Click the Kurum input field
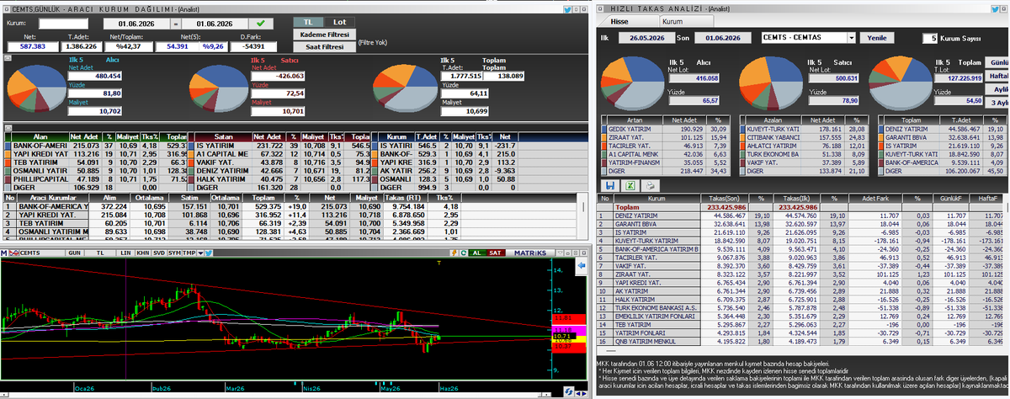This screenshot has width=1010, height=399. (x=63, y=24)
